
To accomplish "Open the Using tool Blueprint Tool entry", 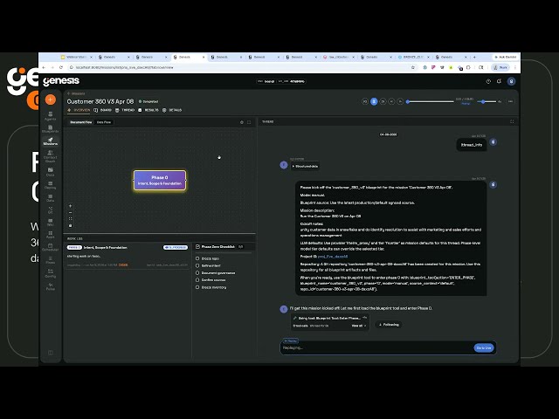I will 329,318.
